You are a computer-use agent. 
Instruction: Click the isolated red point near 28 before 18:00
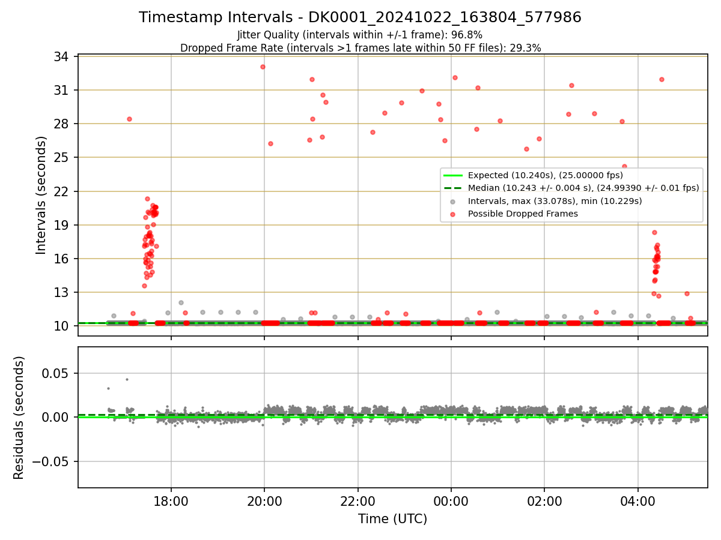click(129, 119)
